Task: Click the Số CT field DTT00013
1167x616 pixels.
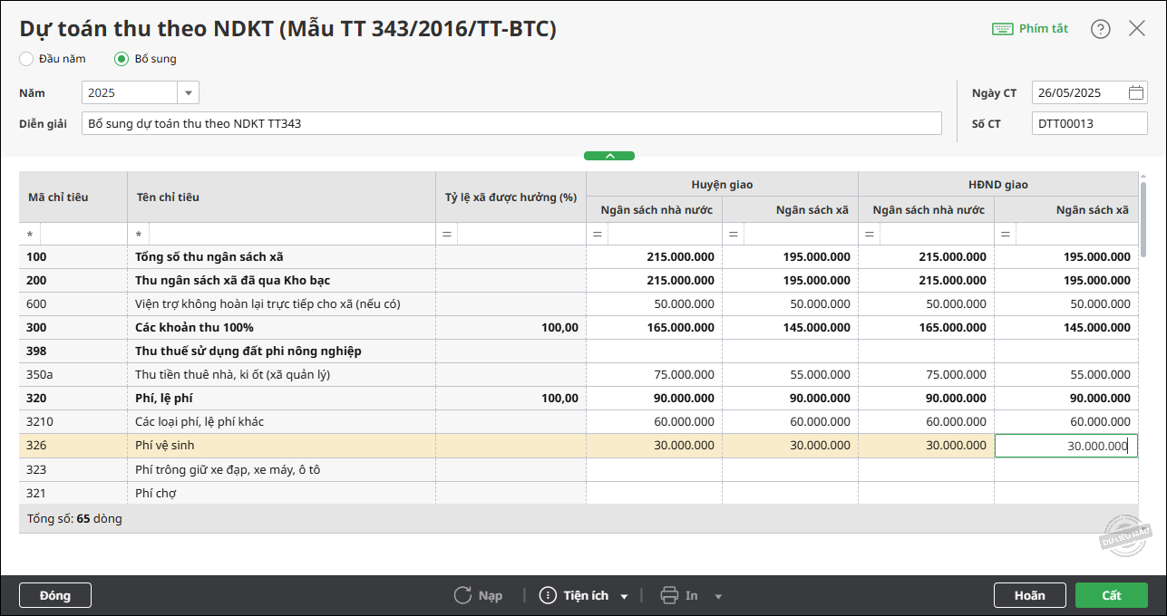Action: [x=1090, y=123]
